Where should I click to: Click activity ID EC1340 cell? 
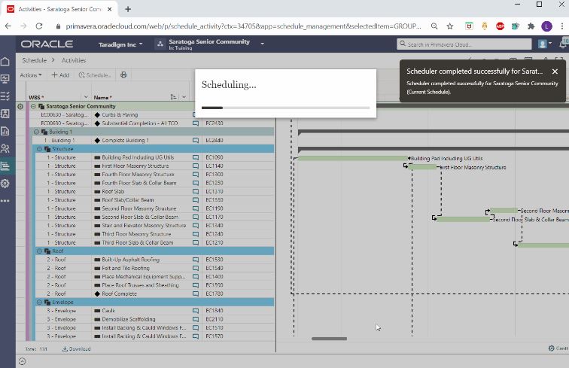click(x=215, y=226)
